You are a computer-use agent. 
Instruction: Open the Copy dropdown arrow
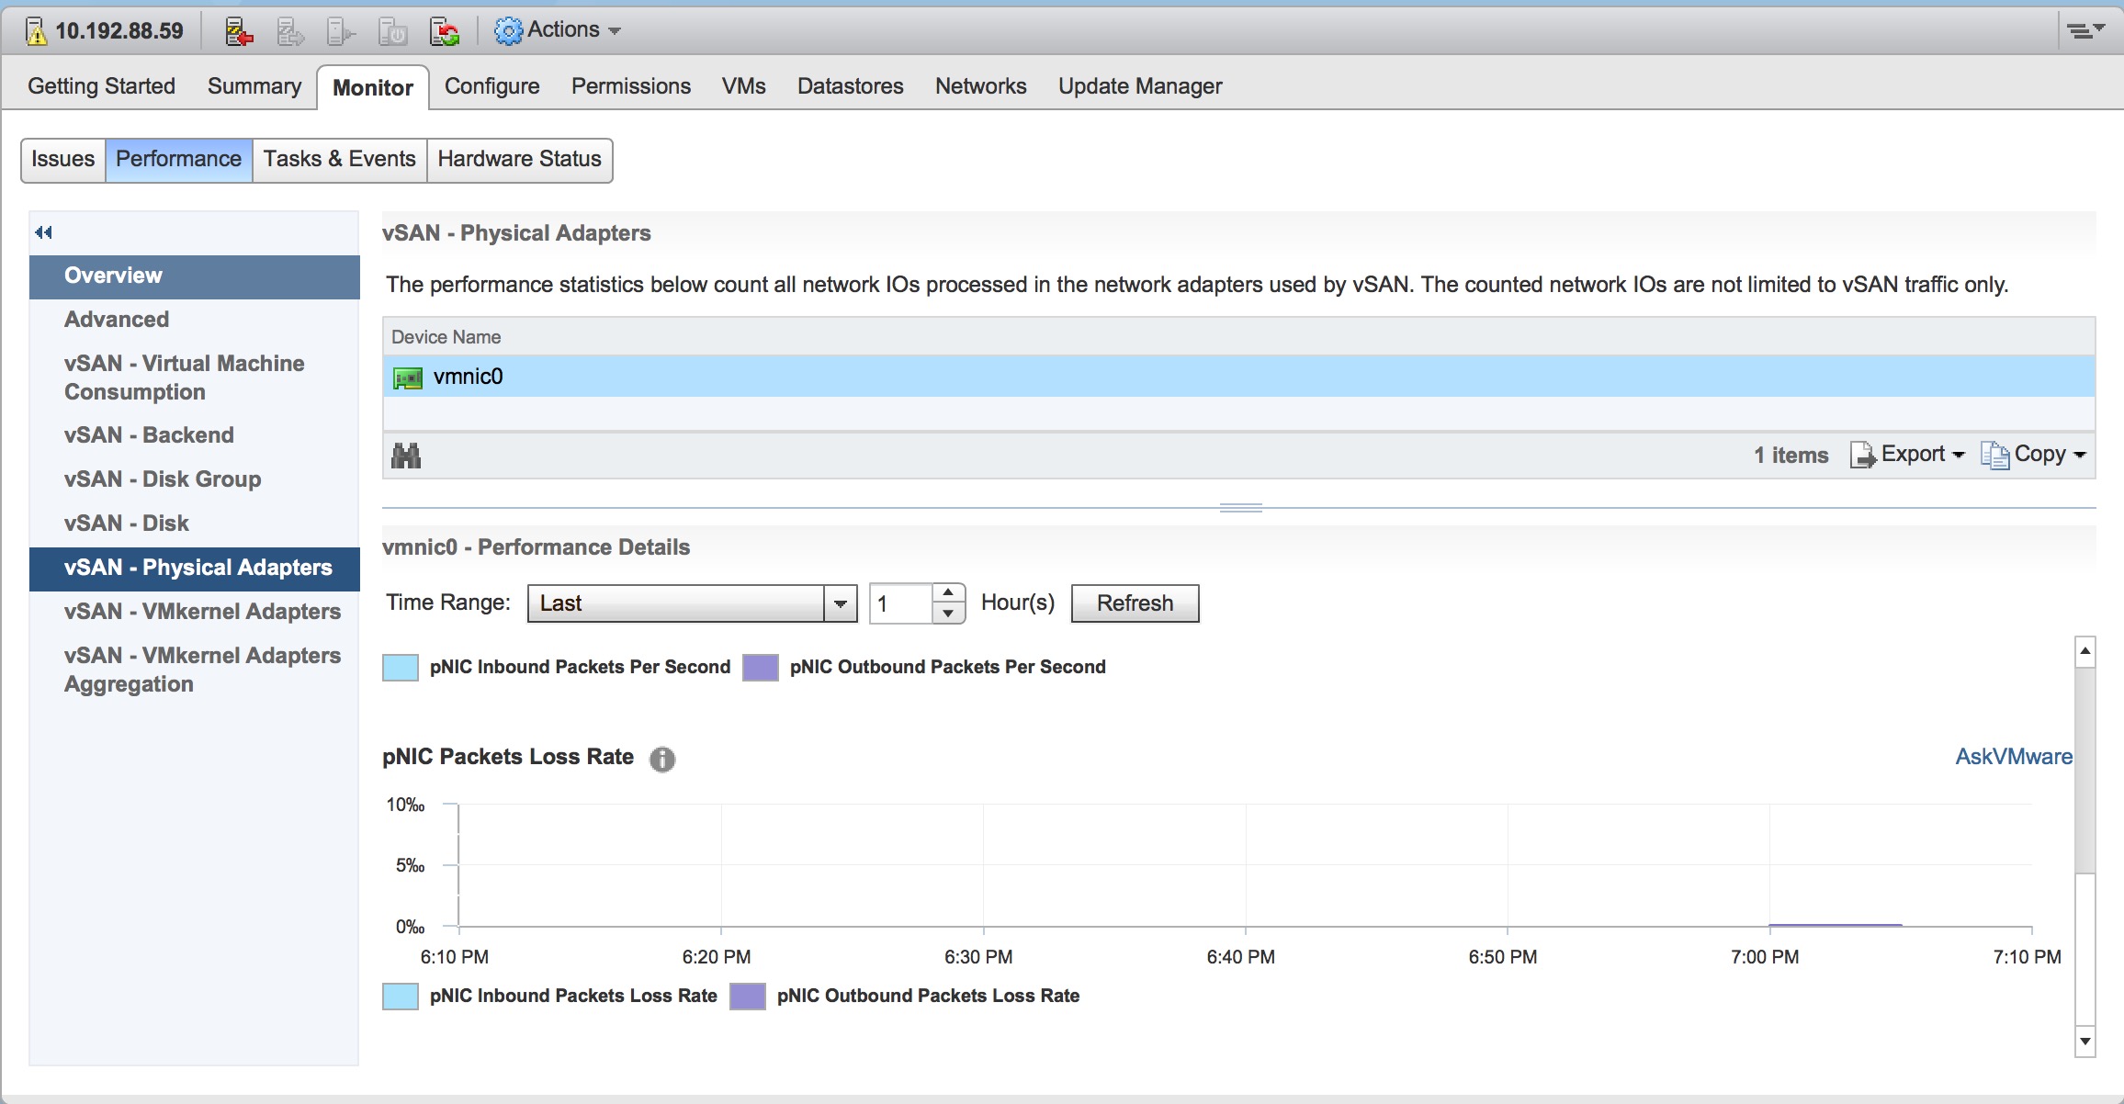[2080, 455]
